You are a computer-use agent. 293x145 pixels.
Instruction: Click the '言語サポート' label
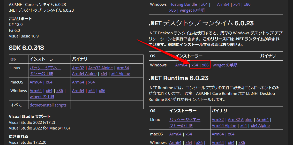click(x=20, y=19)
